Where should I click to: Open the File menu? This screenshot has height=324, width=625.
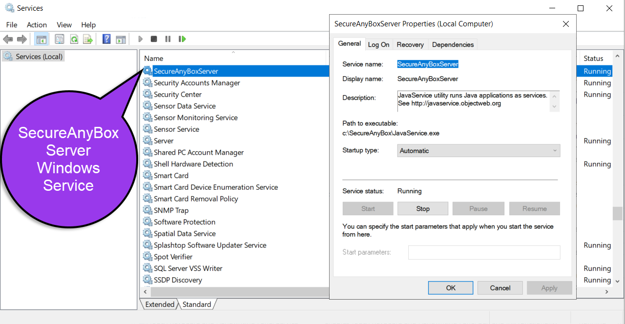(12, 25)
